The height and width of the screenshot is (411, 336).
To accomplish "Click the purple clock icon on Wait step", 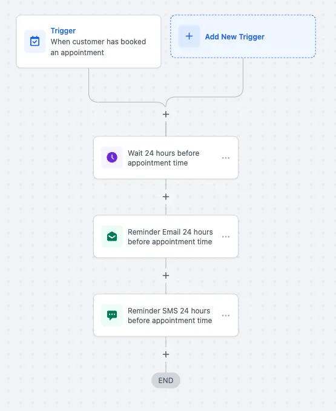I will click(112, 157).
